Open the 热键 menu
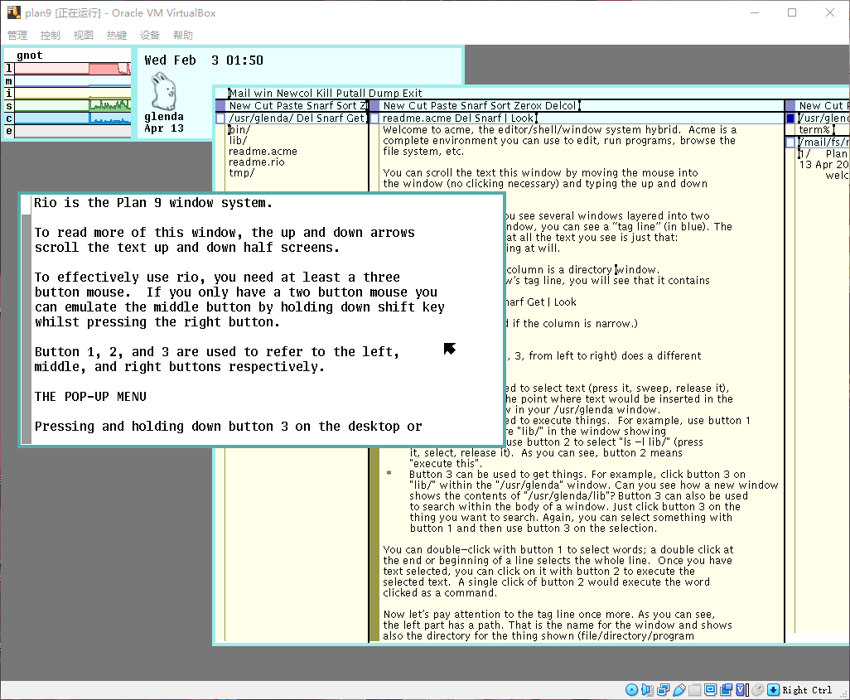This screenshot has width=850, height=700. (x=117, y=36)
